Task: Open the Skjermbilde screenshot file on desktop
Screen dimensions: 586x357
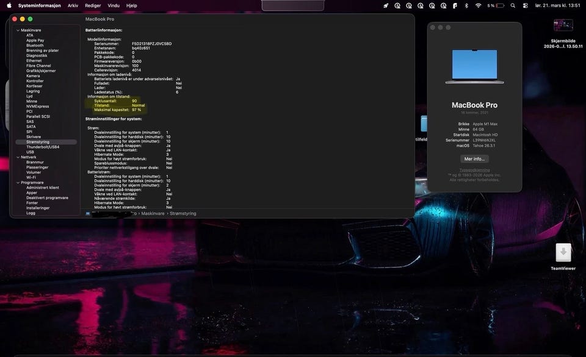Action: 563,33
